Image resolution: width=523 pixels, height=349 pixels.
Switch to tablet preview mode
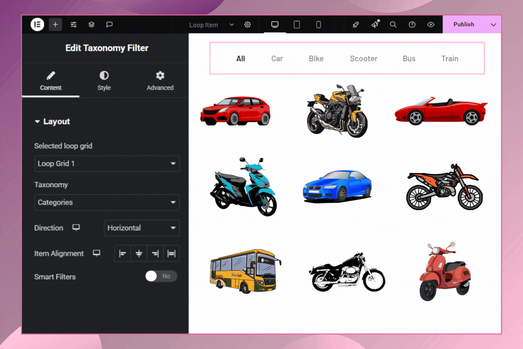(296, 24)
